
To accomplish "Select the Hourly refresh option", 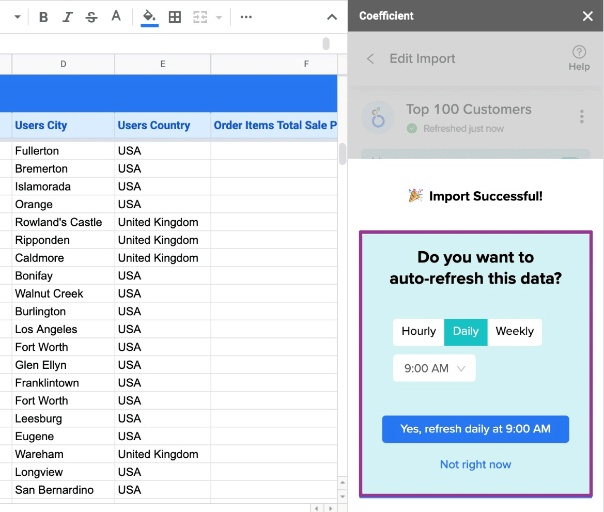I will point(419,332).
